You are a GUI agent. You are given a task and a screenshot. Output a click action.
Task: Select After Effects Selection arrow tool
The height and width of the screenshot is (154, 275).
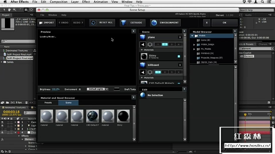[4, 10]
